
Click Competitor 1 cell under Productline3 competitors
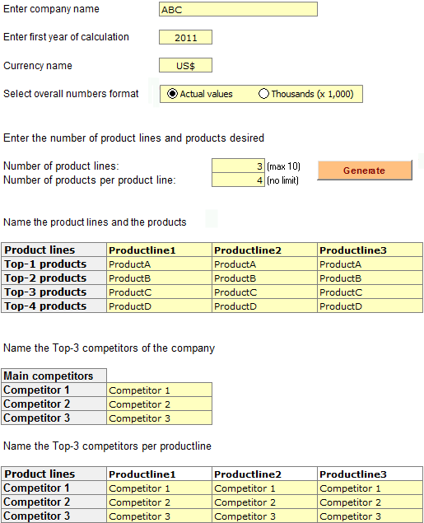click(x=370, y=488)
